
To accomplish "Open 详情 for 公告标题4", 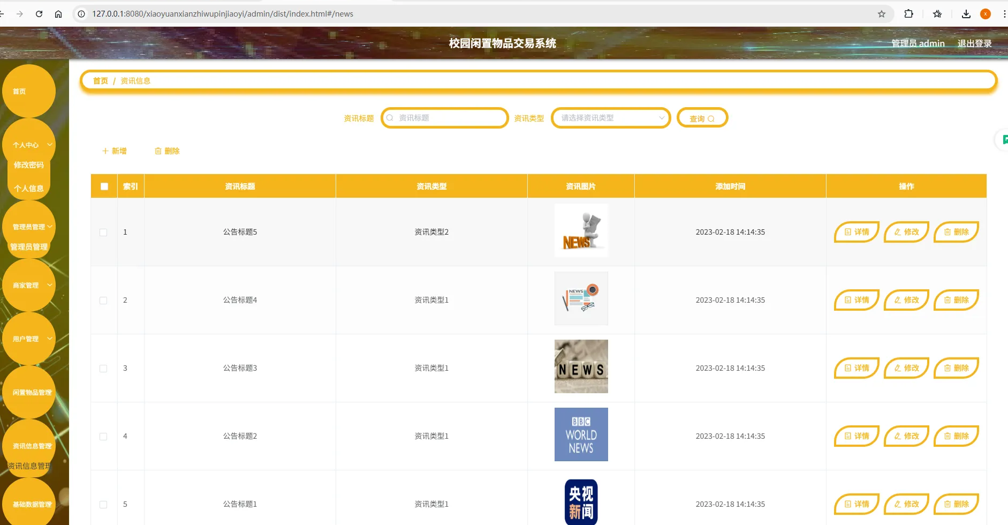I will (x=857, y=300).
